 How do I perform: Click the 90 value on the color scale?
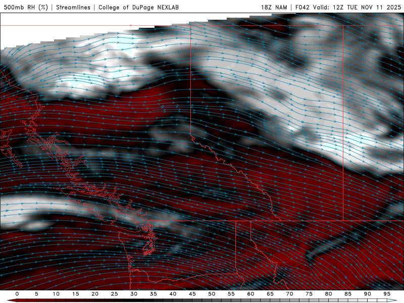coord(367,294)
